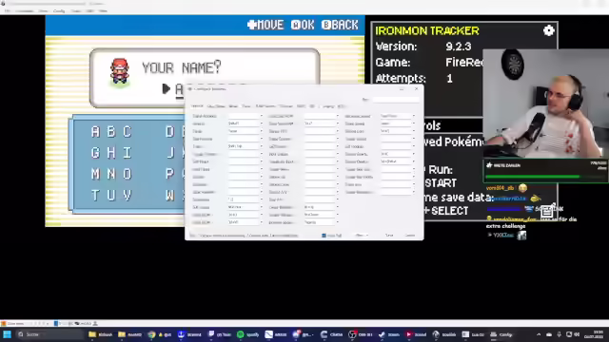Click the BACK prompt in the game header
This screenshot has width=609, height=342.
click(340, 25)
